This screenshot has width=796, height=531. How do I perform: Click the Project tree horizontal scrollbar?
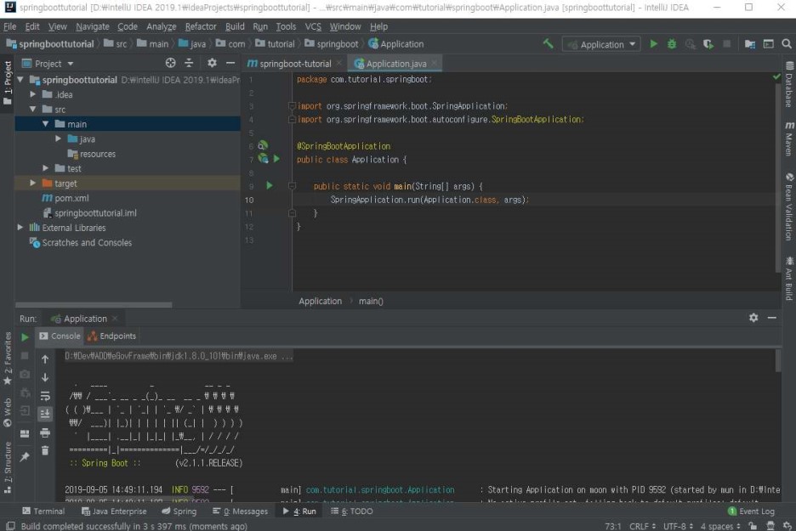coord(94,305)
